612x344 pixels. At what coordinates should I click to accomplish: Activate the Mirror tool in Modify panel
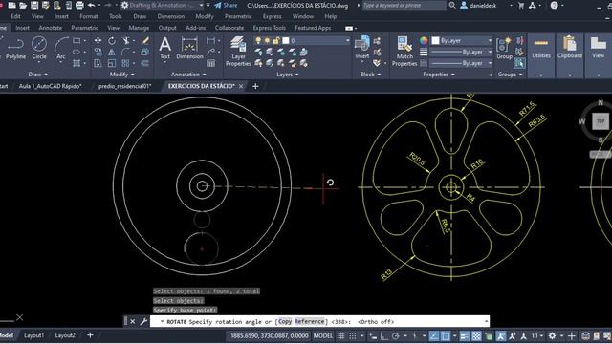click(x=112, y=52)
